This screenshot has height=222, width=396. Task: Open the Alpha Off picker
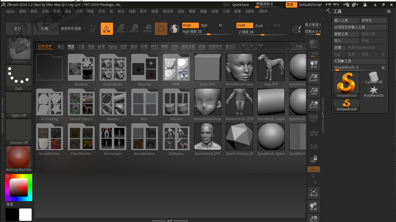(x=19, y=105)
